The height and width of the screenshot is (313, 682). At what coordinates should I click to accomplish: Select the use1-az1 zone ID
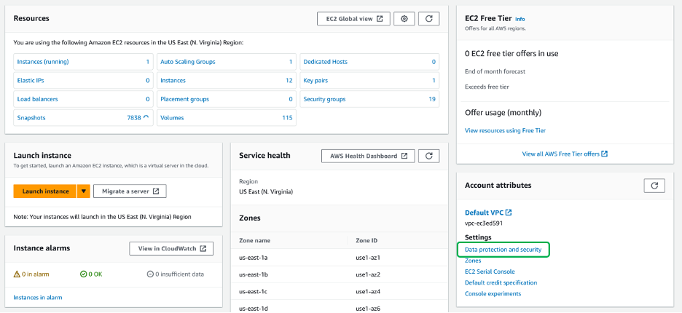(368, 258)
